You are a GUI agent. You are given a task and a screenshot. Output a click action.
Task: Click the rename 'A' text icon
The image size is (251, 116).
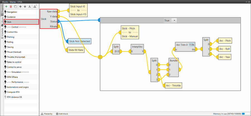(x=29, y=6)
